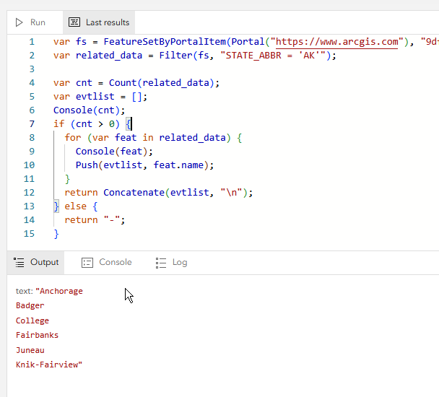The image size is (439, 397).
Task: Switch to the Output tab
Action: coord(36,262)
